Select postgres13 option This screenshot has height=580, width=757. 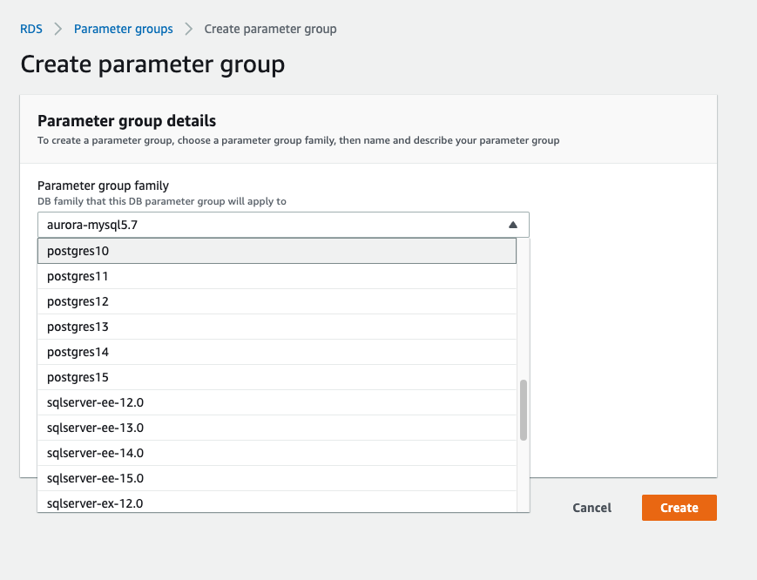[277, 327]
